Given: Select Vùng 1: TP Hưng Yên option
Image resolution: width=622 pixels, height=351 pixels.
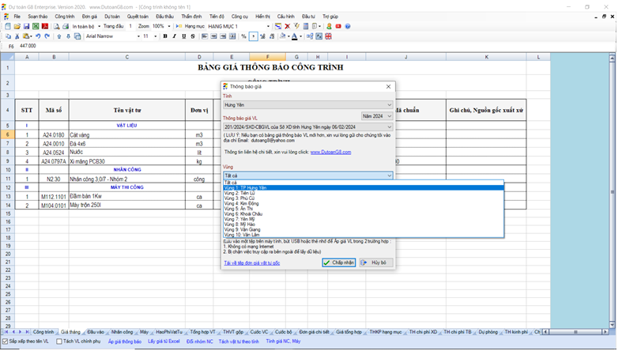Looking at the screenshot, I should point(364,187).
